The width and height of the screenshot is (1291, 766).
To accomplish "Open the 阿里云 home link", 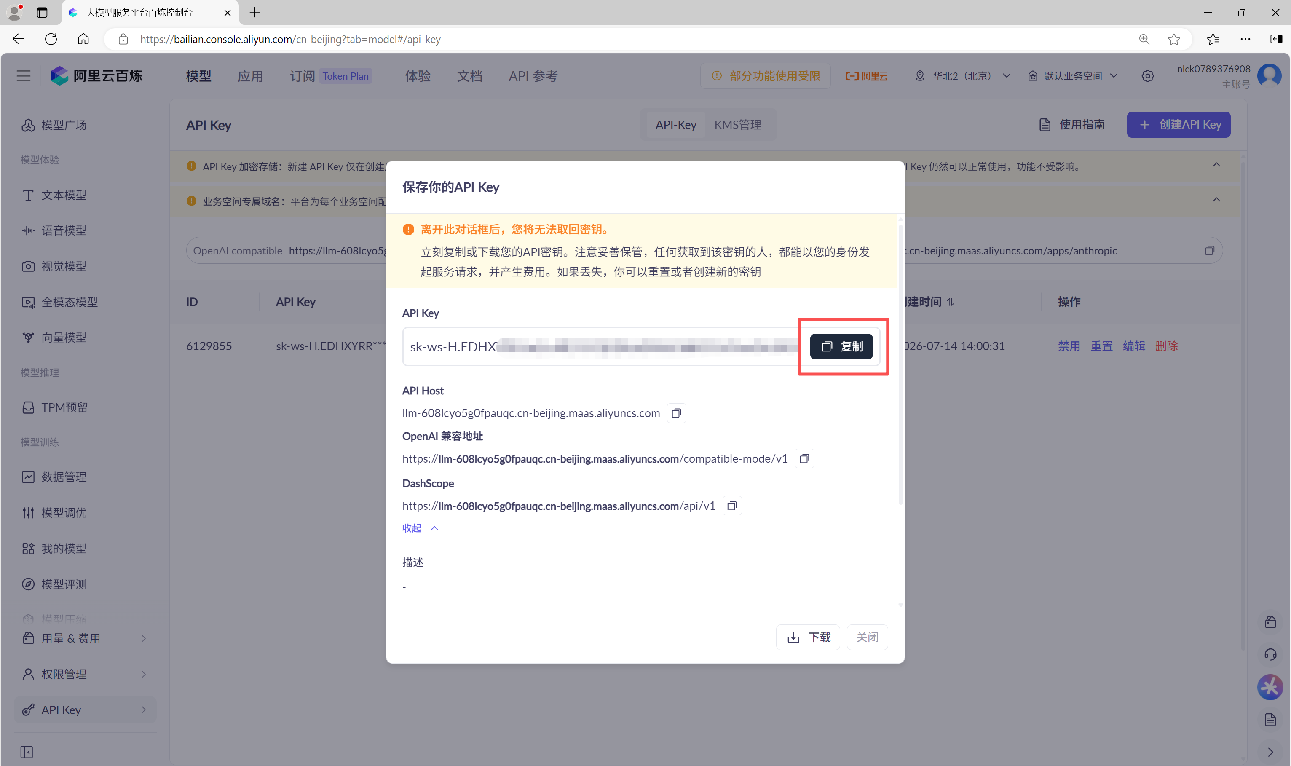I will [x=866, y=76].
